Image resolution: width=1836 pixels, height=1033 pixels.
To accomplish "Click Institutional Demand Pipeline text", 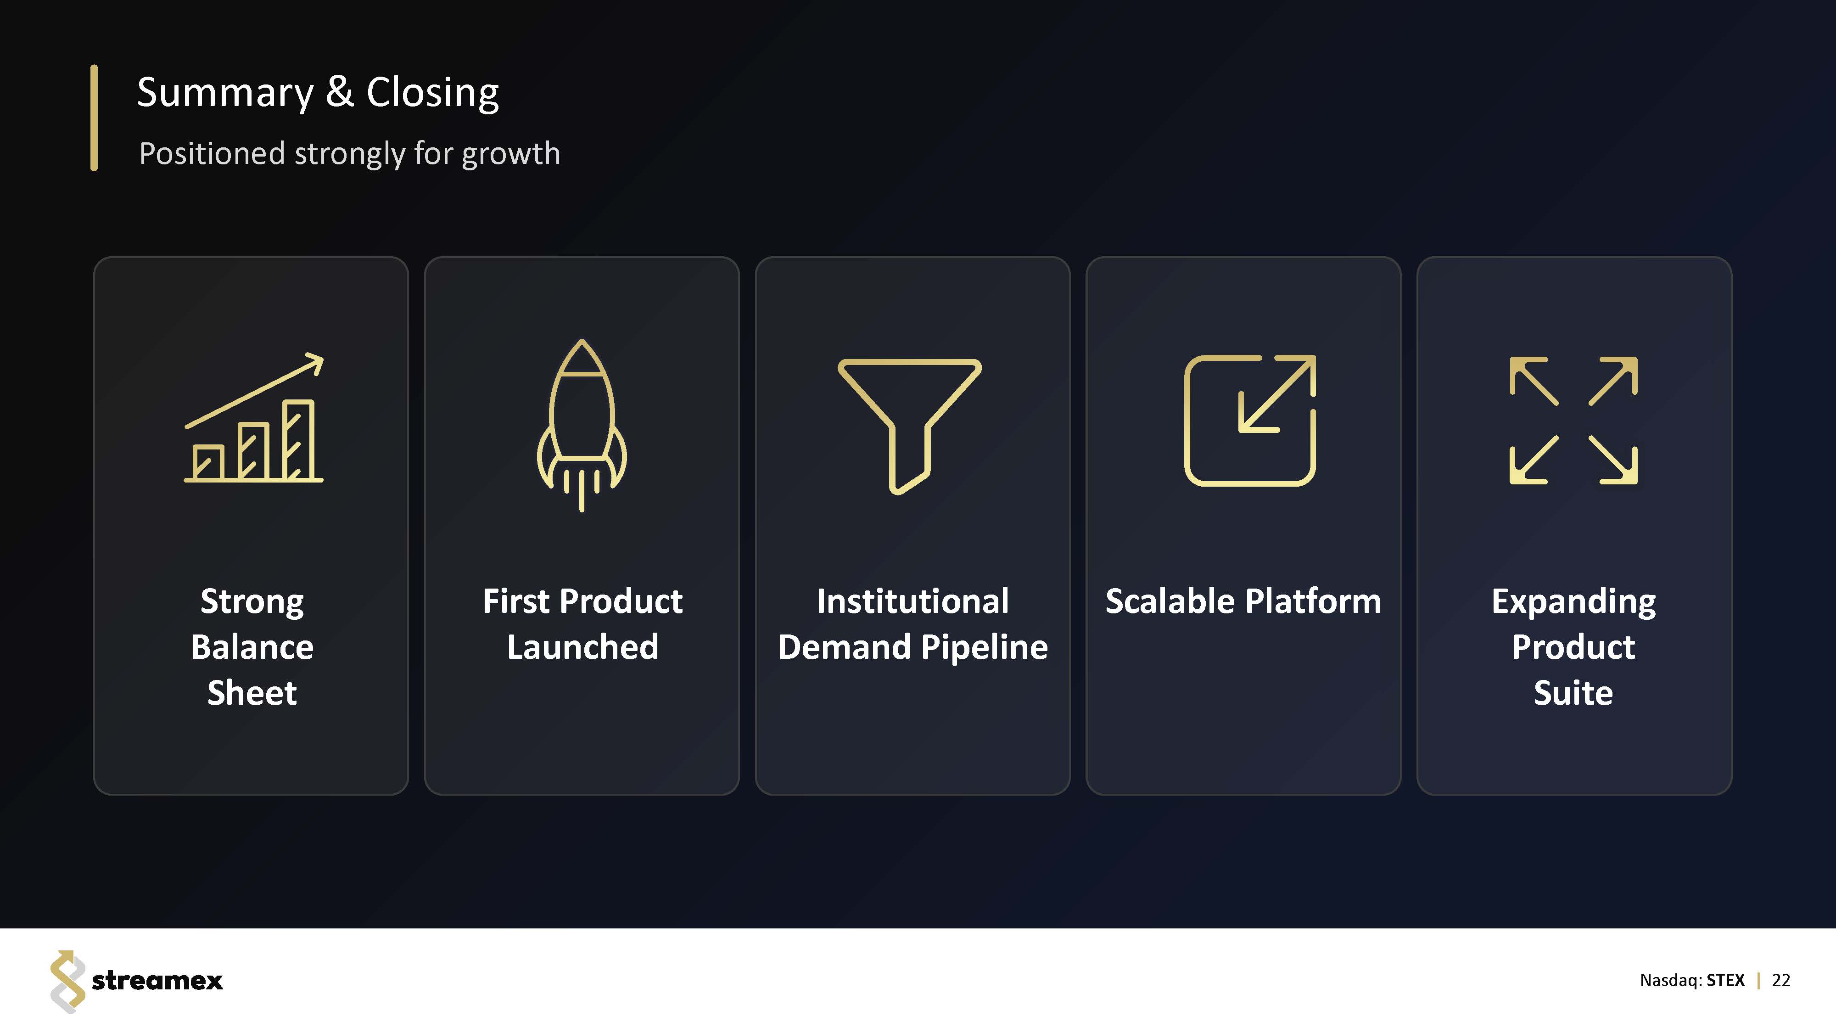I will pyautogui.click(x=912, y=624).
